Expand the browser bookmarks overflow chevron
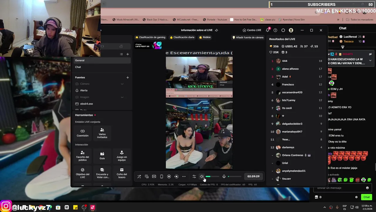 click(x=338, y=20)
